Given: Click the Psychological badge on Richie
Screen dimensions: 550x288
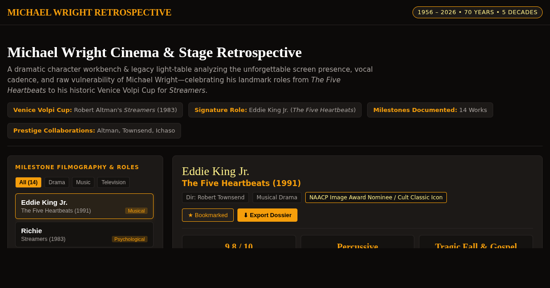Looking at the screenshot, I should [x=130, y=239].
